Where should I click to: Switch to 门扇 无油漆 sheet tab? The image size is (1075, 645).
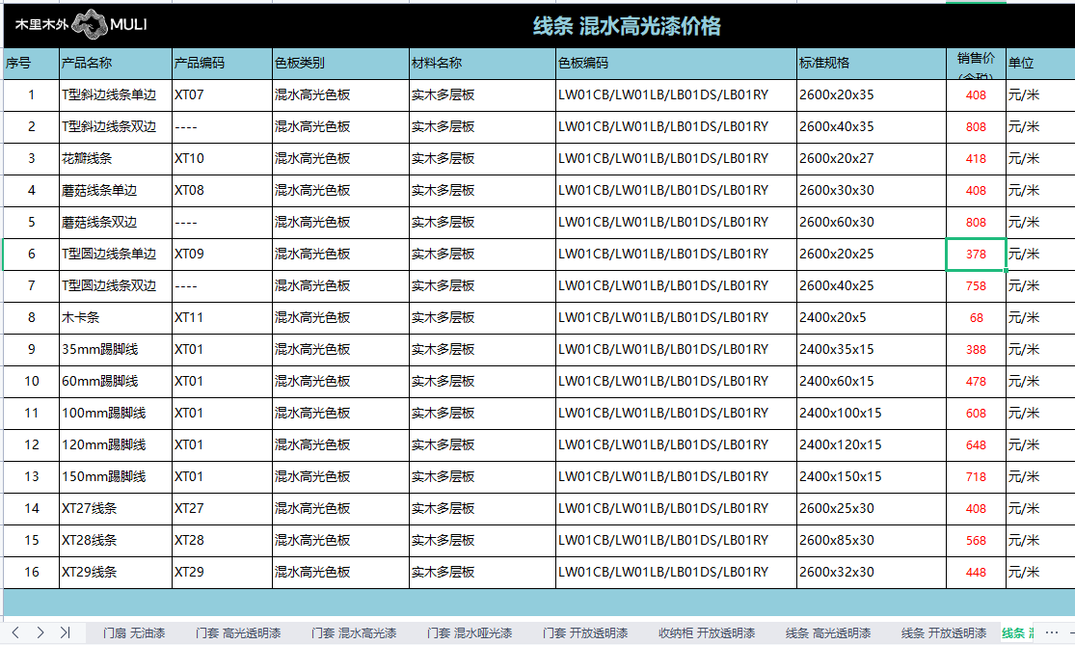click(134, 633)
